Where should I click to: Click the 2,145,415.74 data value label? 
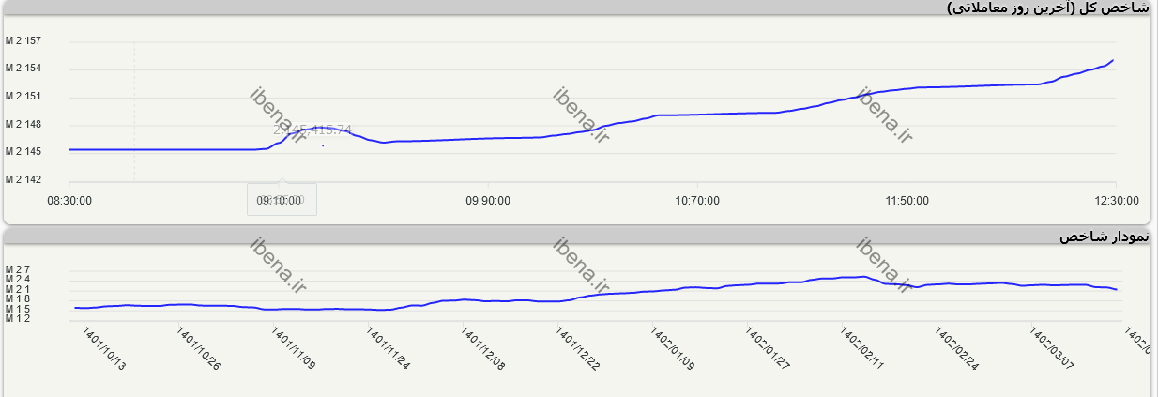312,130
